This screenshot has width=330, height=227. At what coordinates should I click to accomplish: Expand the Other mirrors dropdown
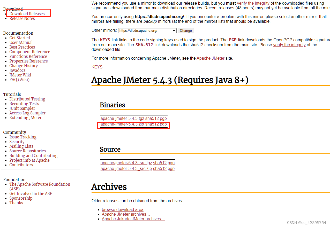147,30
